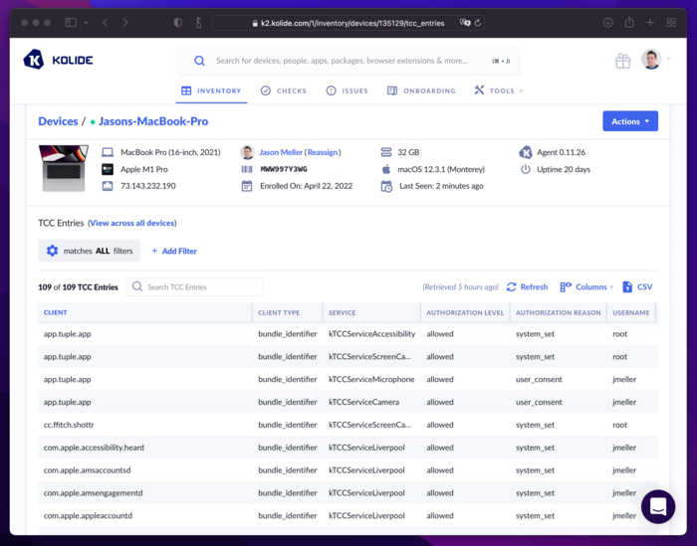Click the Authorization Level column header
This screenshot has width=697, height=546.
coord(465,312)
